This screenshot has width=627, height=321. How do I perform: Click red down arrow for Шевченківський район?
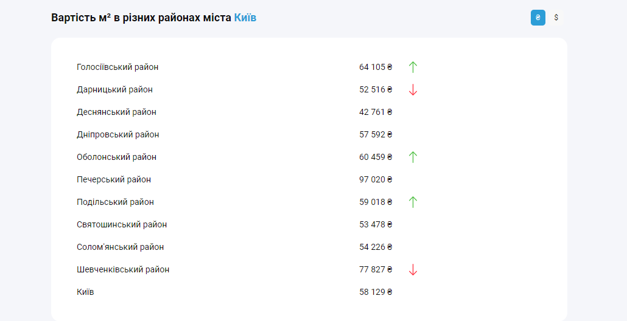pyautogui.click(x=413, y=270)
